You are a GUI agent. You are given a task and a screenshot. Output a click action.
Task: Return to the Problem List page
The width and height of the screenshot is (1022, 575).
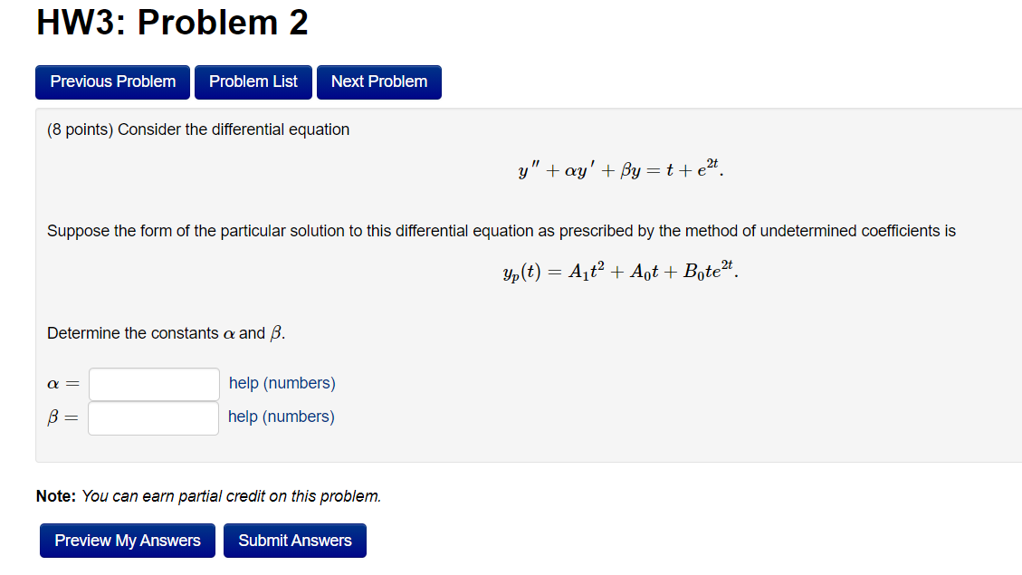253,81
